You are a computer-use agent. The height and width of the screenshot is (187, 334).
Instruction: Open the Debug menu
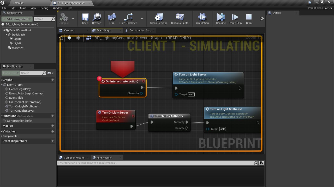coord(44,8)
